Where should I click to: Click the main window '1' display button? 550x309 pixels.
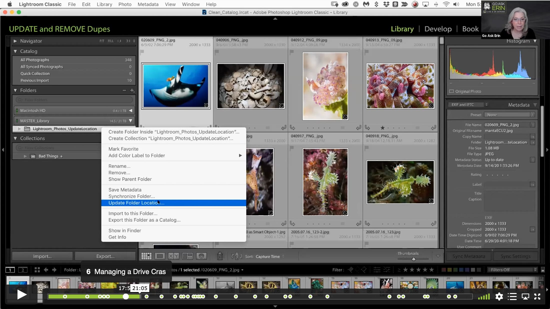point(10,270)
